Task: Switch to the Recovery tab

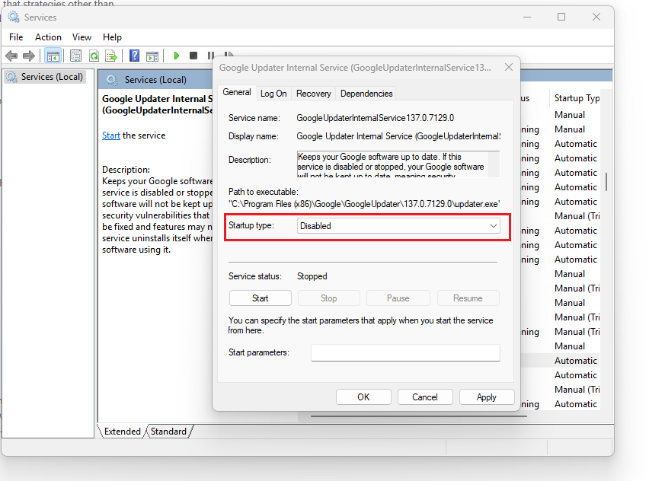Action: point(313,94)
